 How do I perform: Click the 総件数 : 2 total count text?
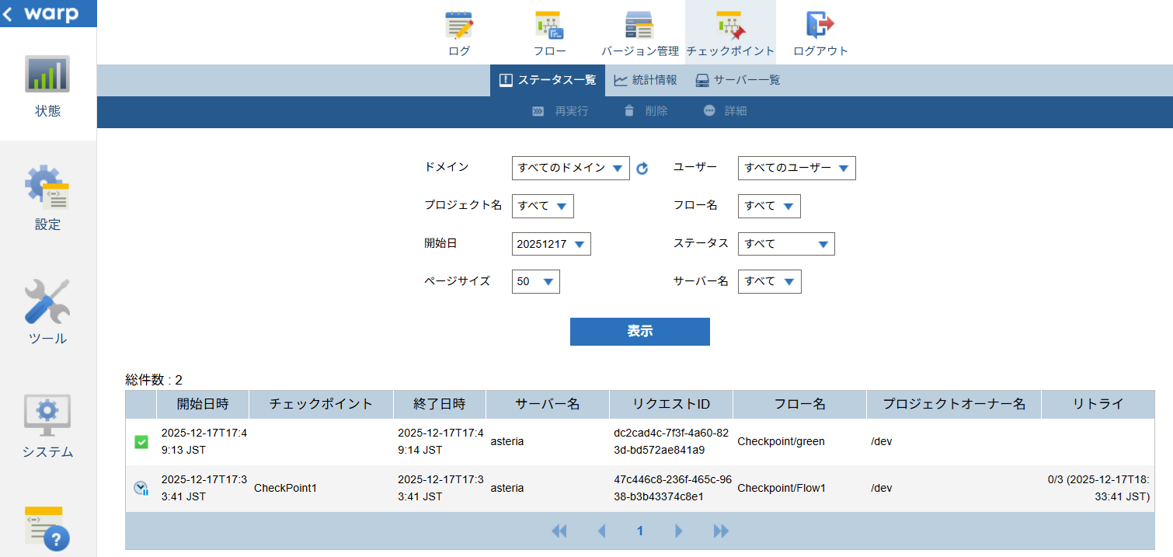(154, 380)
